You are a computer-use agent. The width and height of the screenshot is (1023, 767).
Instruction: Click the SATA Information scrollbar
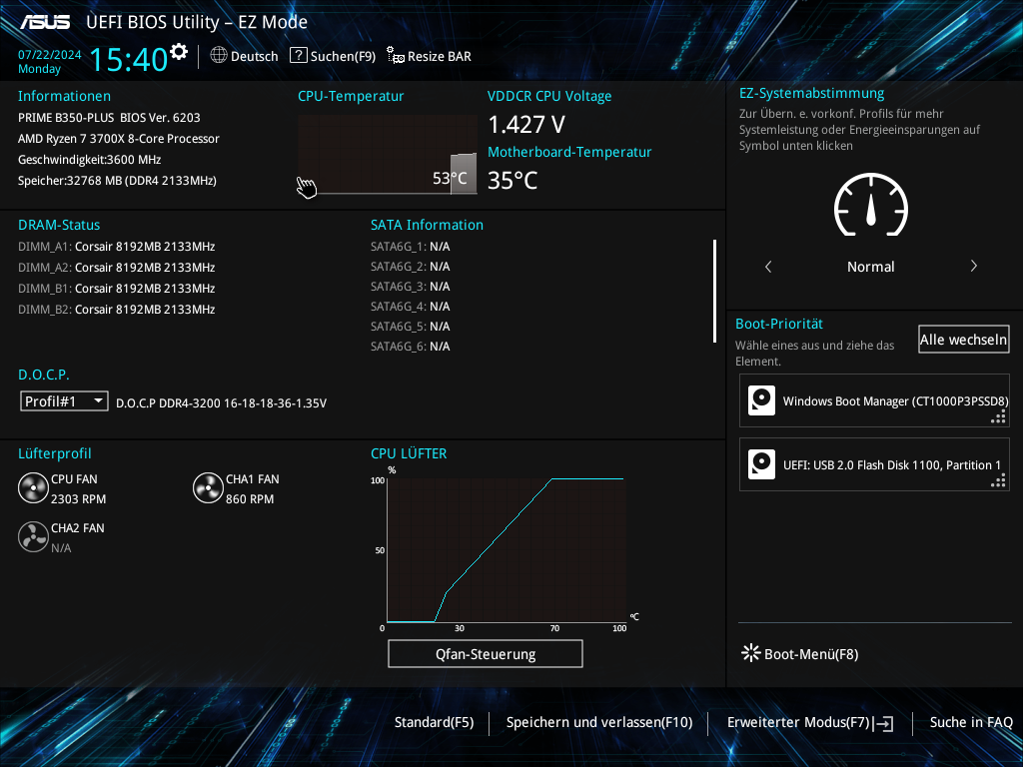[715, 291]
